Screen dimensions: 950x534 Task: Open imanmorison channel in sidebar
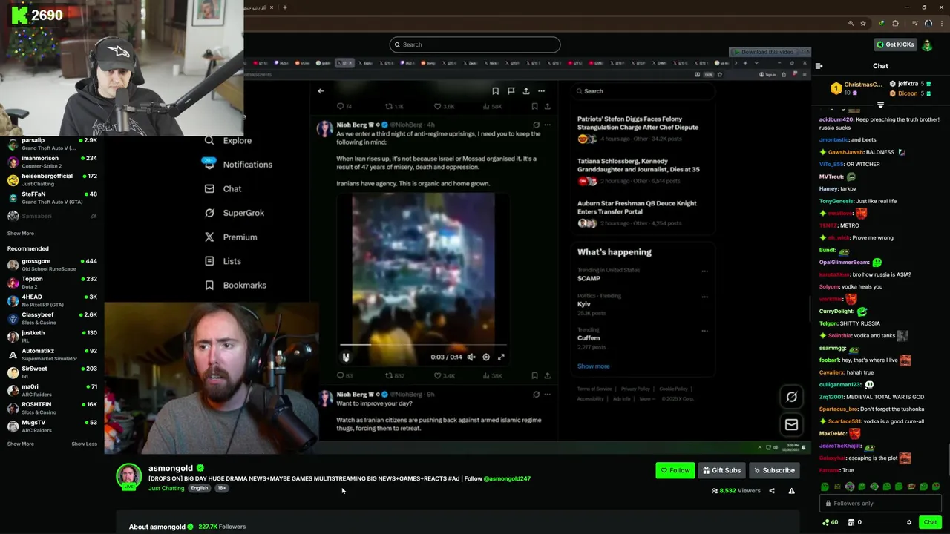(52, 162)
